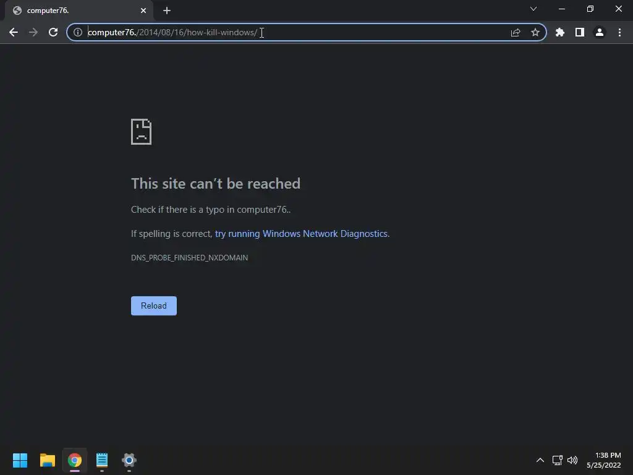Open the volume tray icon

point(572,460)
